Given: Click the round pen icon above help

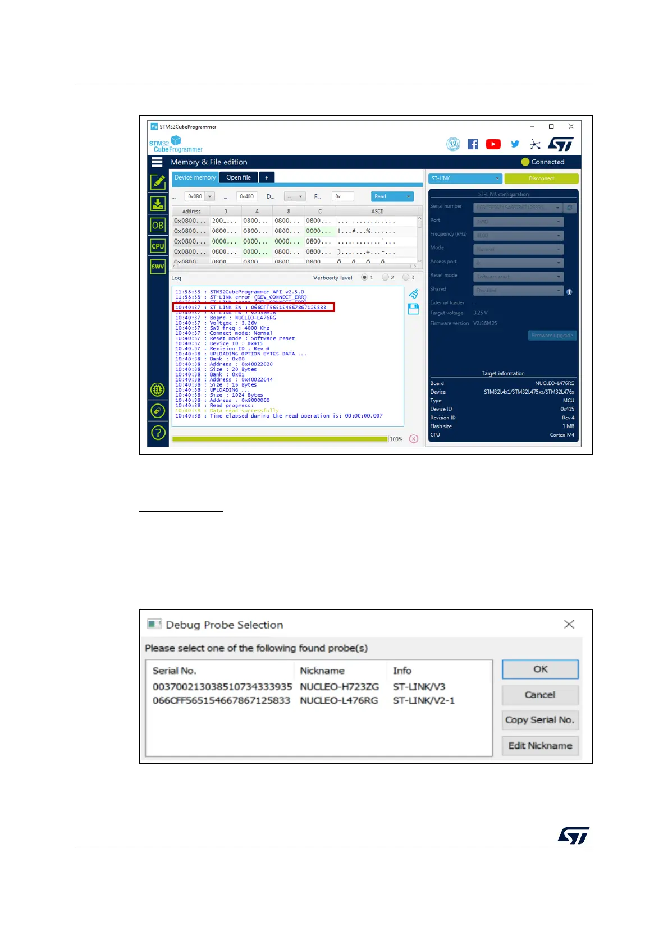Looking at the screenshot, I should click(158, 411).
